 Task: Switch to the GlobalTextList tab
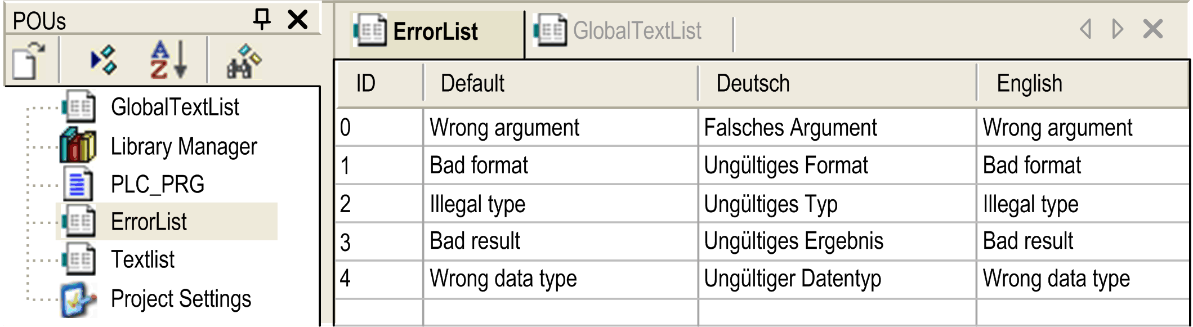[636, 31]
